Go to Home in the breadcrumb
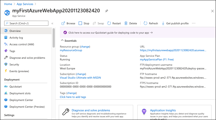Screen dimensions: 216x120 (x=8, y=4)
